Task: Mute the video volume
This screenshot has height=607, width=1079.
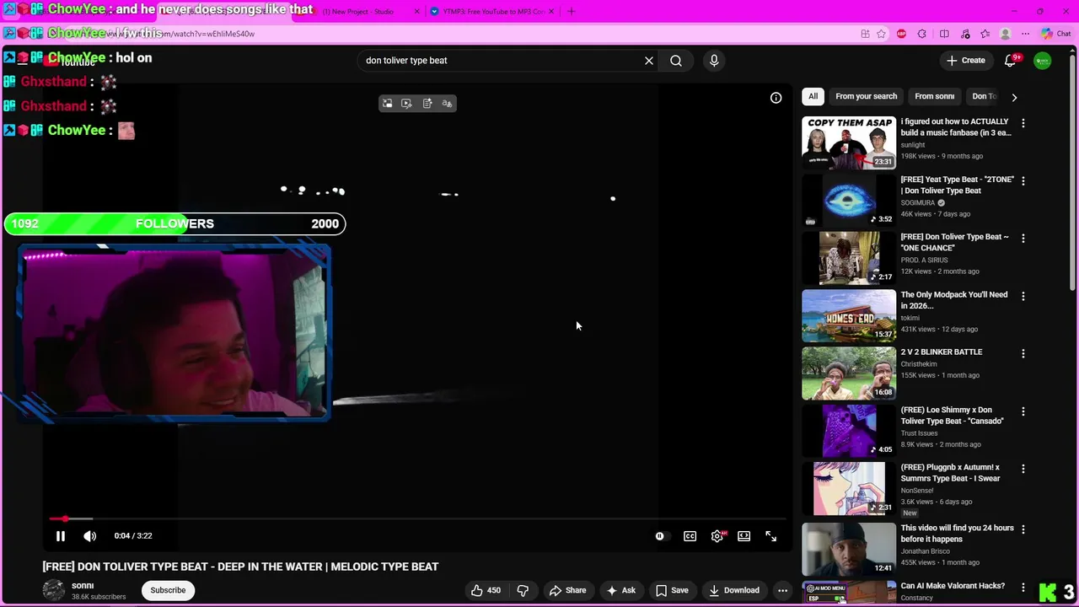Action: click(90, 536)
